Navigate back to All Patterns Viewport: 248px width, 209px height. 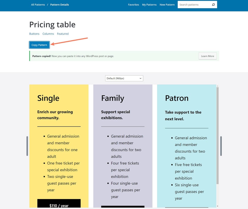tap(38, 4)
